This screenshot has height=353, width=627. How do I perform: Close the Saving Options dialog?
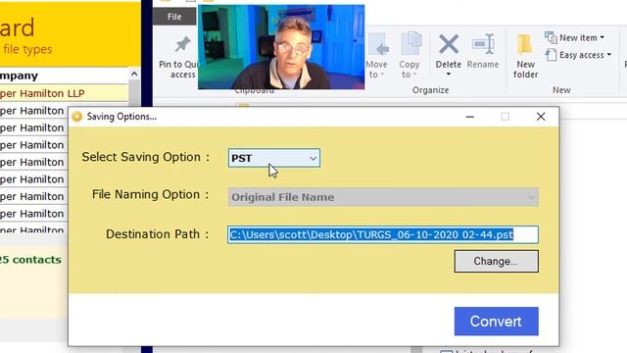pos(541,117)
